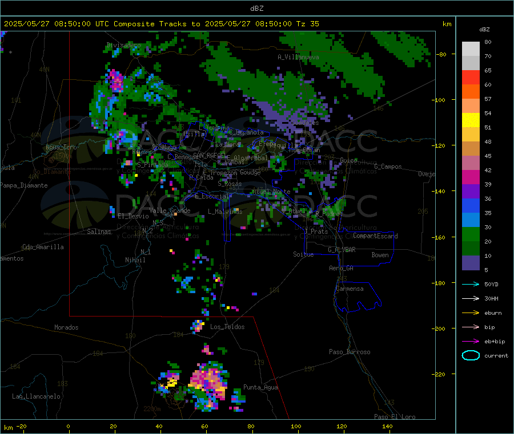Click the Valle_Grande map label

pyautogui.click(x=170, y=210)
